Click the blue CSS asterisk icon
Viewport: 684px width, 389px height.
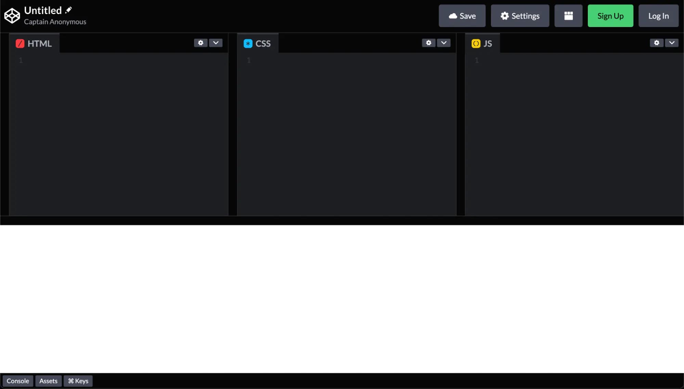tap(247, 43)
